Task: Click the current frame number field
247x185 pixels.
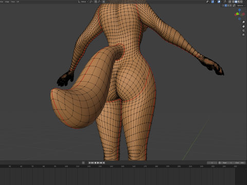Action: [212, 163]
